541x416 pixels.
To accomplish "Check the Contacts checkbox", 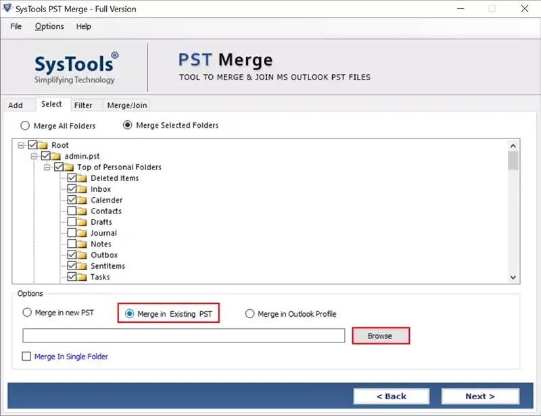I will pyautogui.click(x=72, y=211).
